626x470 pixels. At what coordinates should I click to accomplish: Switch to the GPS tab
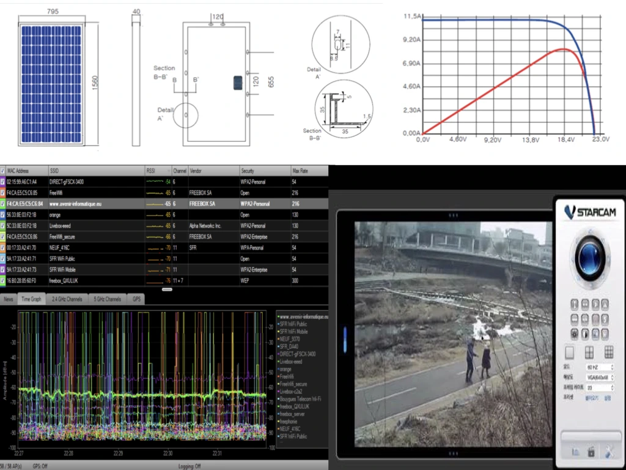point(136,299)
